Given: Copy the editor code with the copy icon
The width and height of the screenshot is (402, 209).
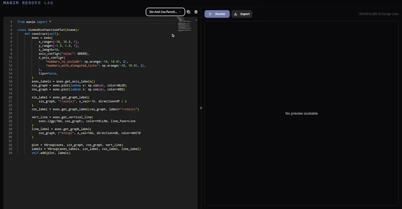Looking at the screenshot, I should tap(188, 12).
